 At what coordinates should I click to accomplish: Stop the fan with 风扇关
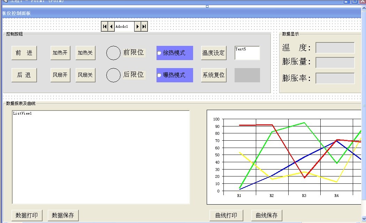pyautogui.click(x=85, y=75)
